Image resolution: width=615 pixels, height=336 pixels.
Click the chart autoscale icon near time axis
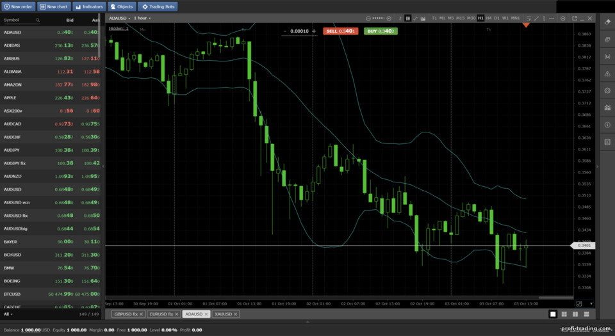pos(579,304)
